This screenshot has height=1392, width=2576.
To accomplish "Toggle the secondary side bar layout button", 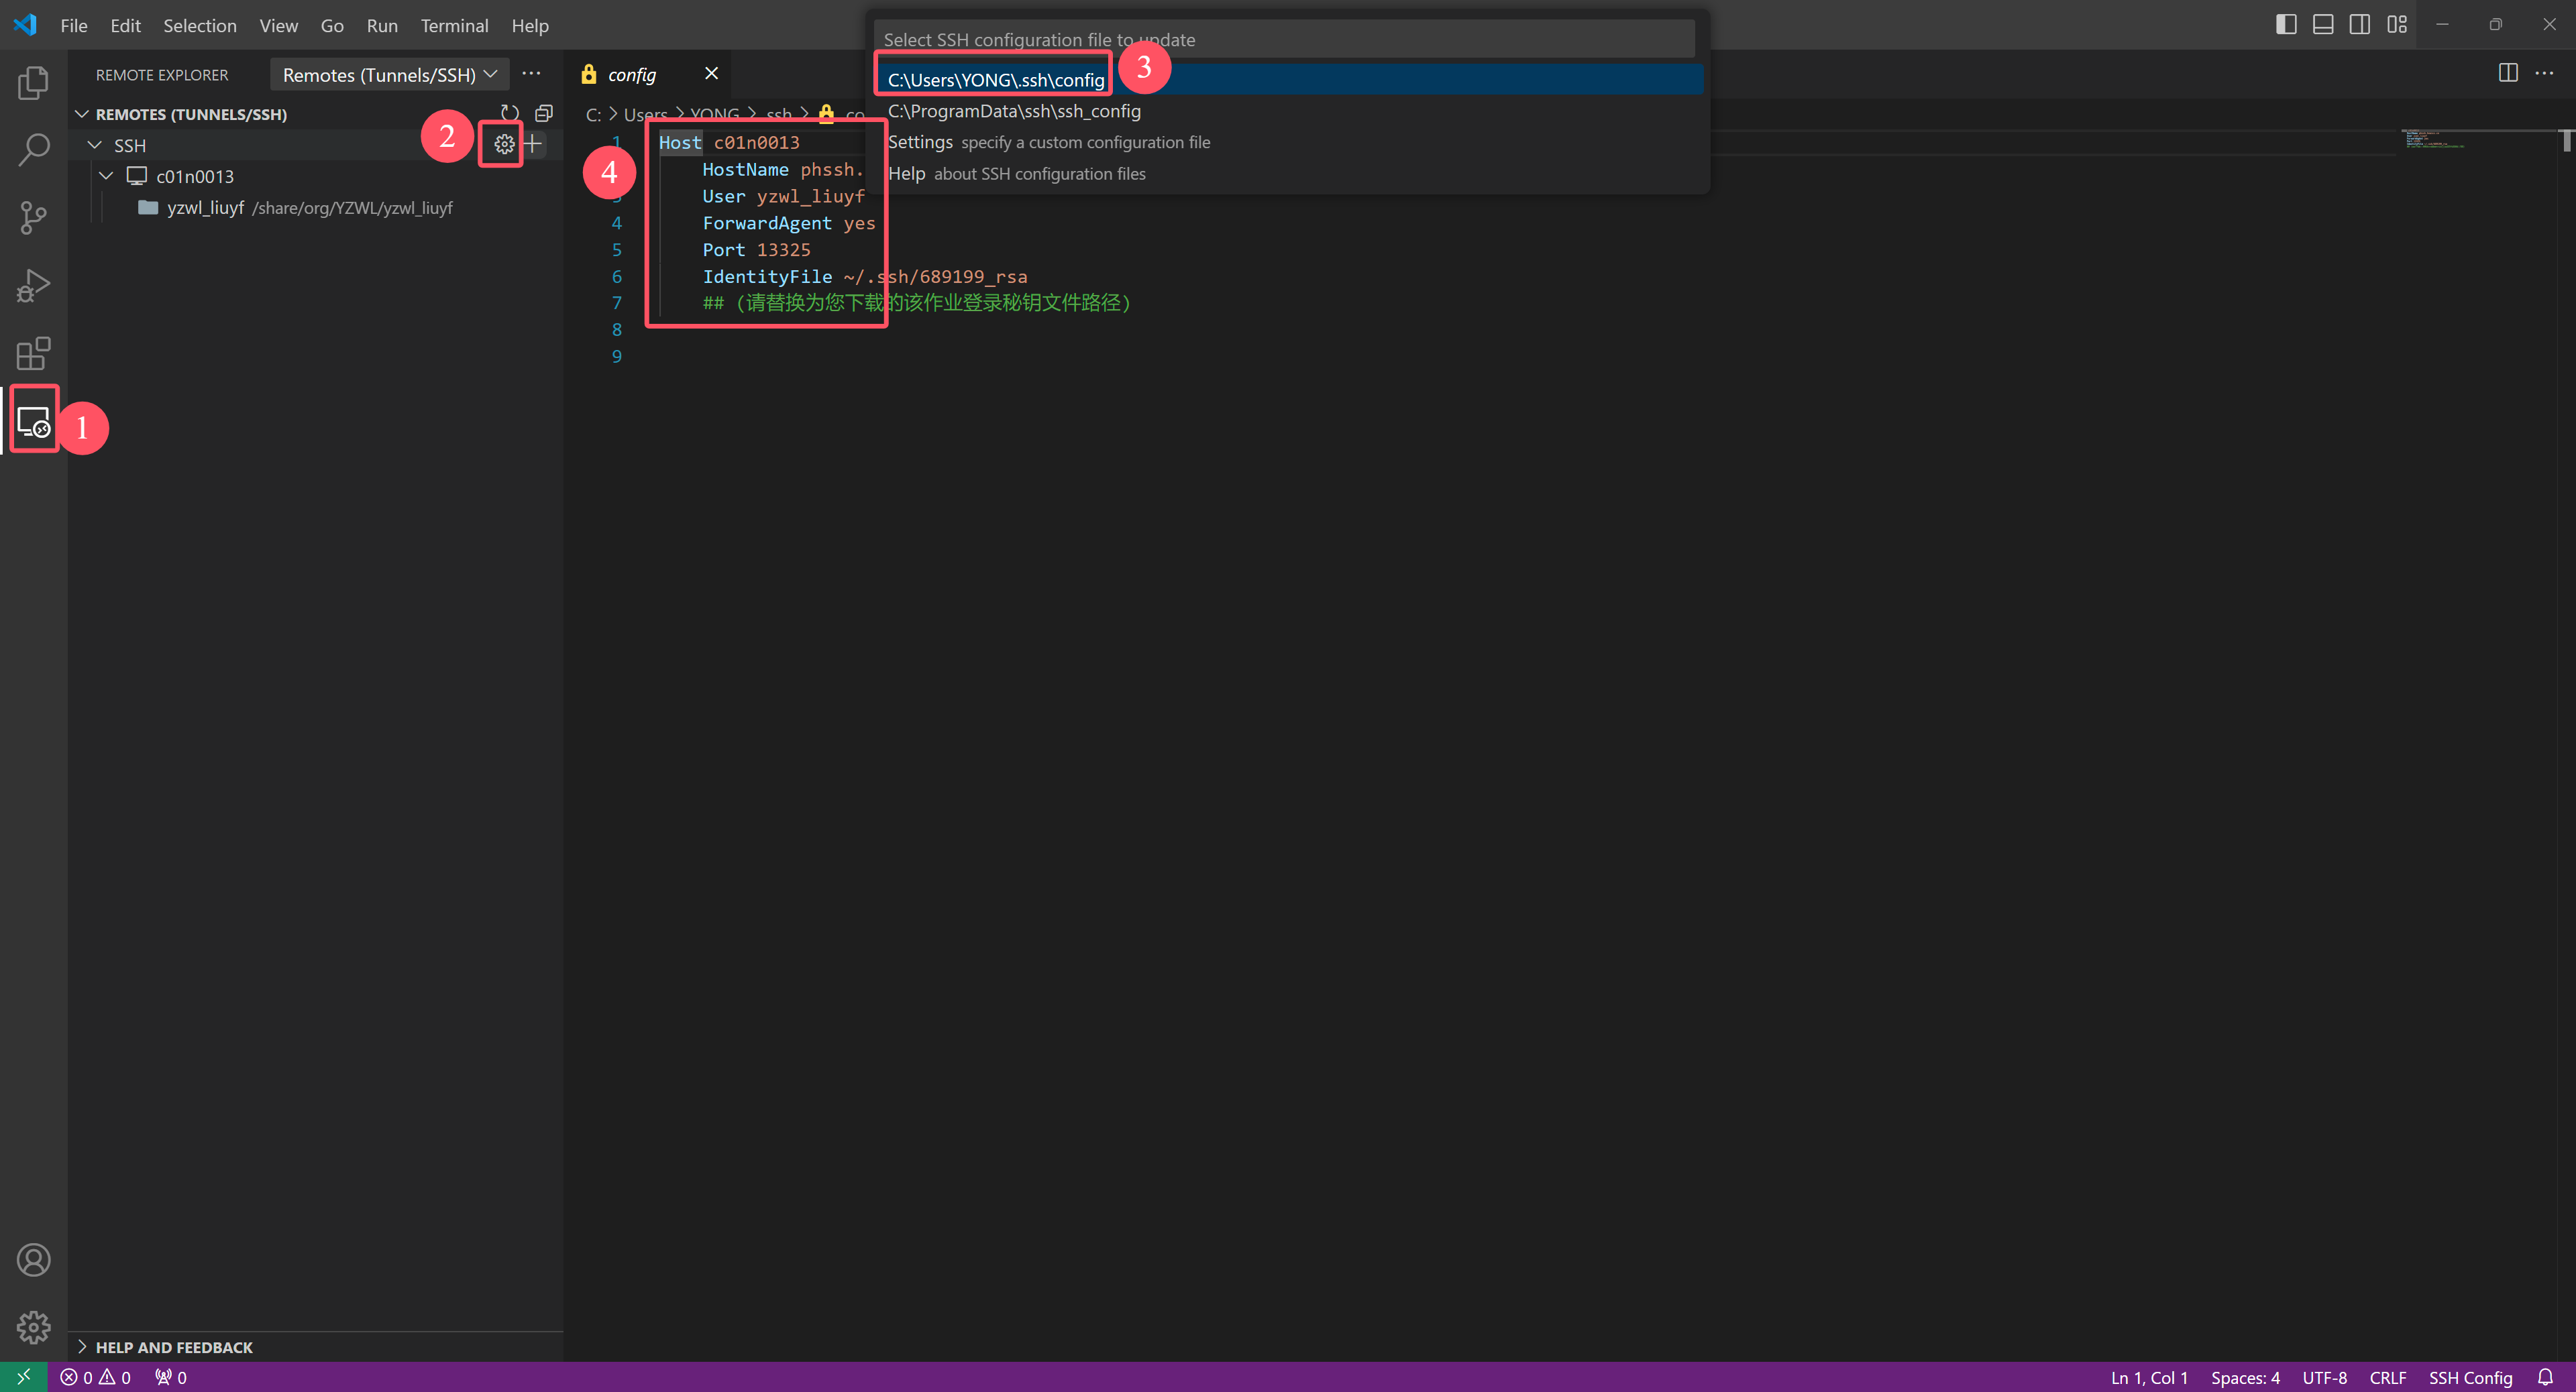I will coord(2359,25).
